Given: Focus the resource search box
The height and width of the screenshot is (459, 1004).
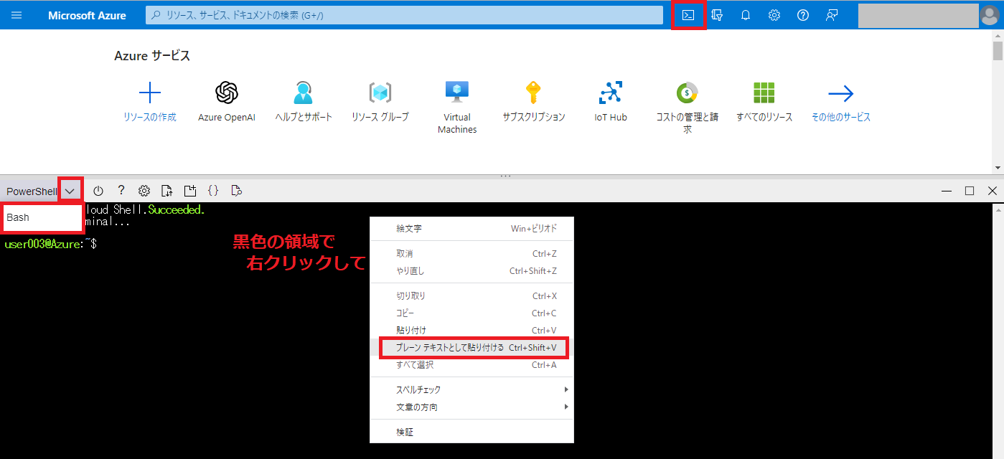Looking at the screenshot, I should 404,15.
